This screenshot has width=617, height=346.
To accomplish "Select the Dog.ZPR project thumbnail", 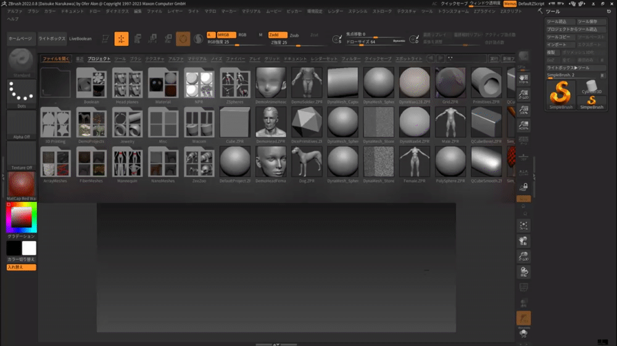I will click(x=307, y=162).
